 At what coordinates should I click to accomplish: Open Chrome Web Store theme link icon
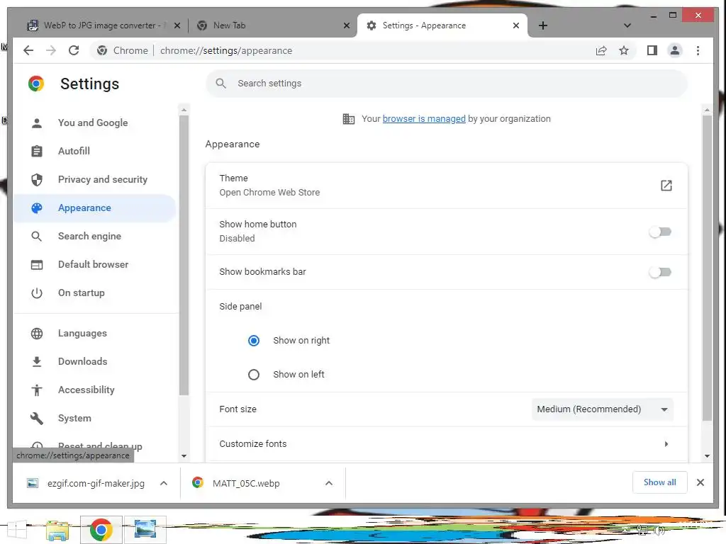tap(666, 186)
